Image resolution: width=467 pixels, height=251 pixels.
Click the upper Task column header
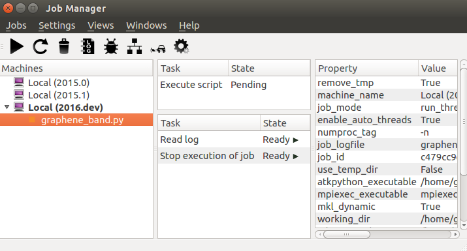click(193, 68)
